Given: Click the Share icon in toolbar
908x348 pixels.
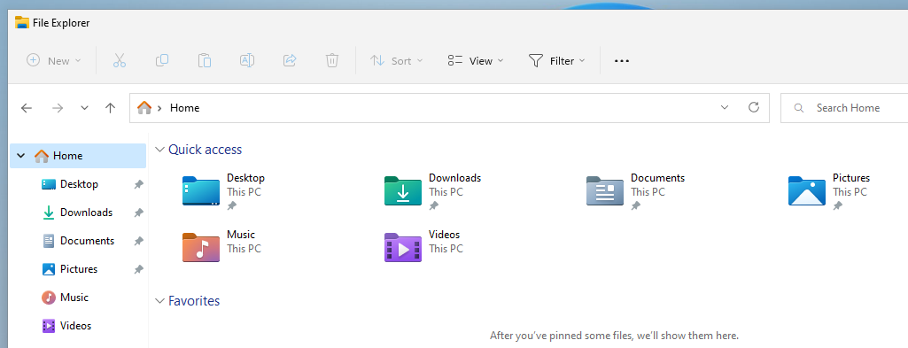Looking at the screenshot, I should click(290, 60).
